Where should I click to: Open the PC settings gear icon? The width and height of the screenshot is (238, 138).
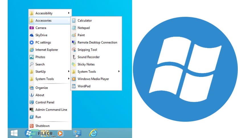pos(32,42)
